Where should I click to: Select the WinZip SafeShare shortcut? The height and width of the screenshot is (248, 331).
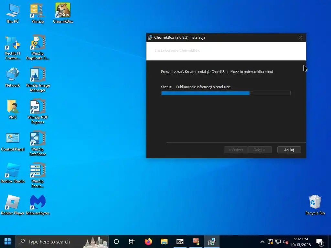[x=37, y=144]
